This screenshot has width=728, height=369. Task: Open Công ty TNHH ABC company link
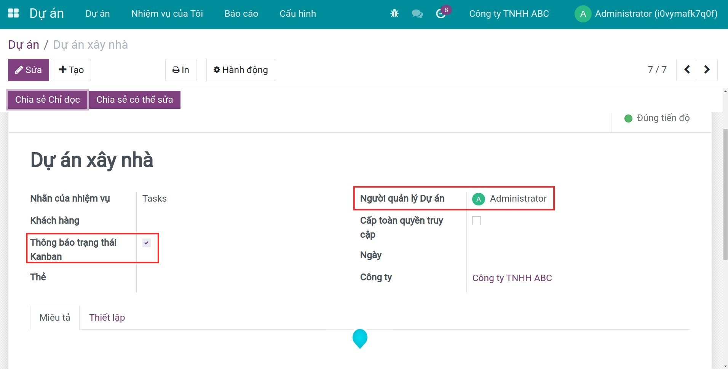pyautogui.click(x=512, y=278)
